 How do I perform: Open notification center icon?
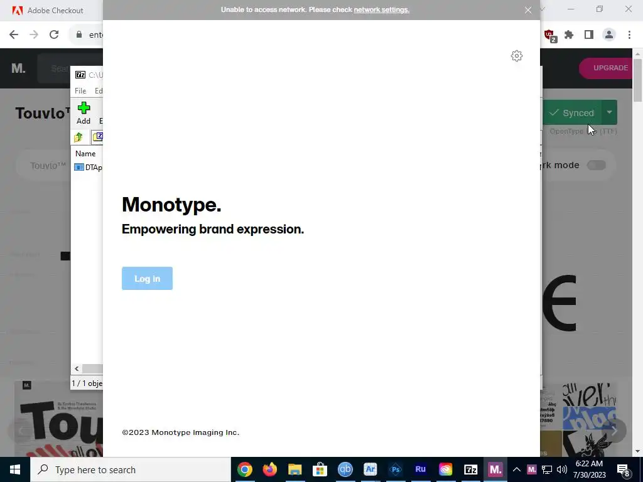click(x=624, y=470)
